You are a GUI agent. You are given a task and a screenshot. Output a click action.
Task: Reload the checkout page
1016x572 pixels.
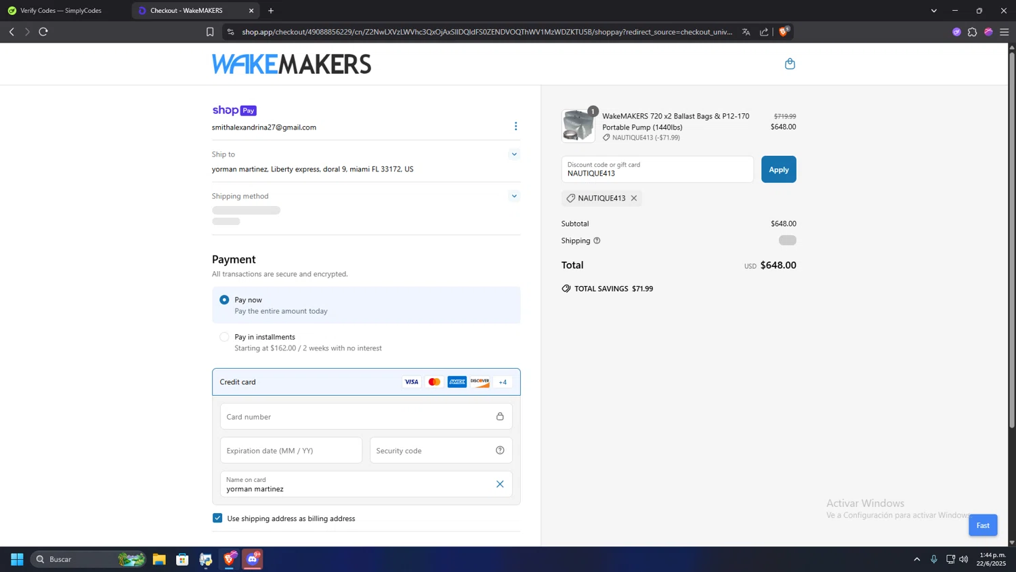43,32
